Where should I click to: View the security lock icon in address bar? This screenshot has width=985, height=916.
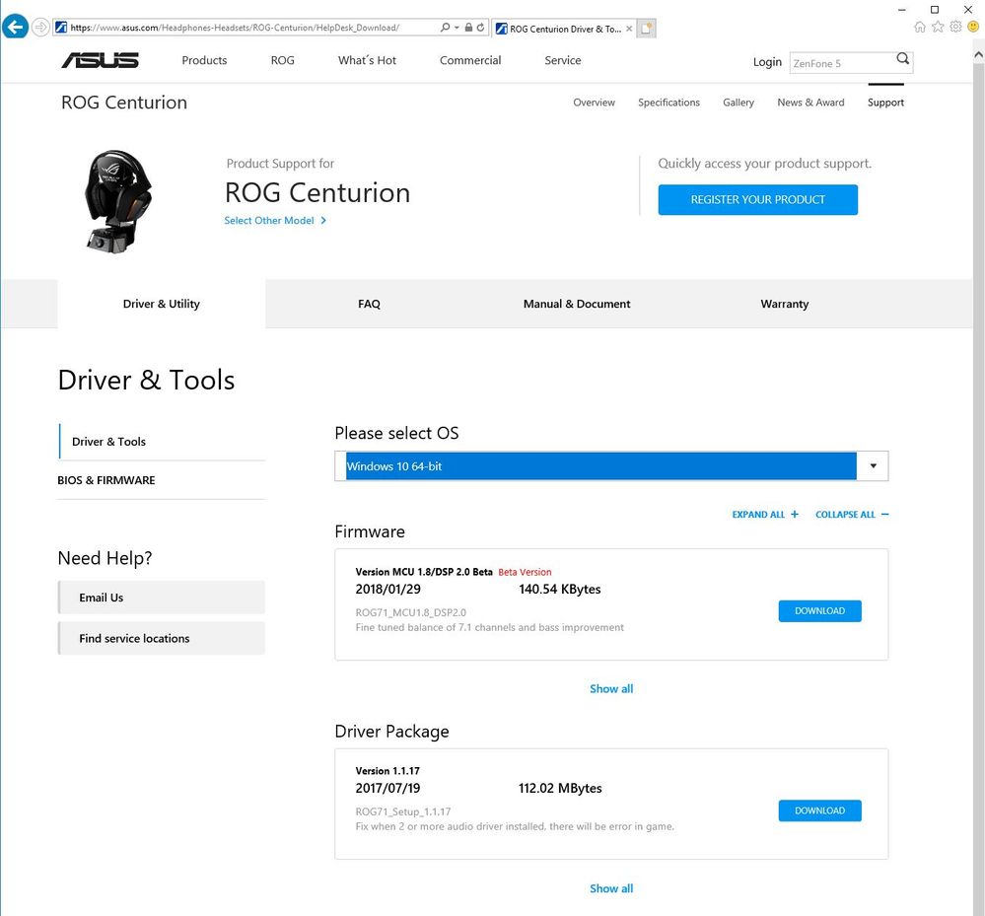[468, 27]
